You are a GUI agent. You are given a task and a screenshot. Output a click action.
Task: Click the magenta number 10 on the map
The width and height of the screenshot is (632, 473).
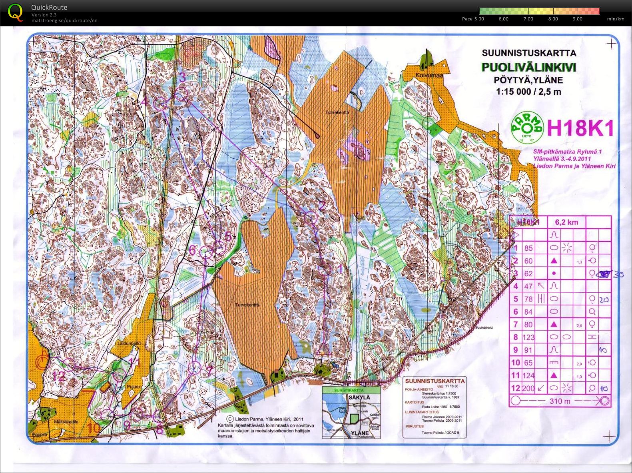pyautogui.click(x=94, y=428)
